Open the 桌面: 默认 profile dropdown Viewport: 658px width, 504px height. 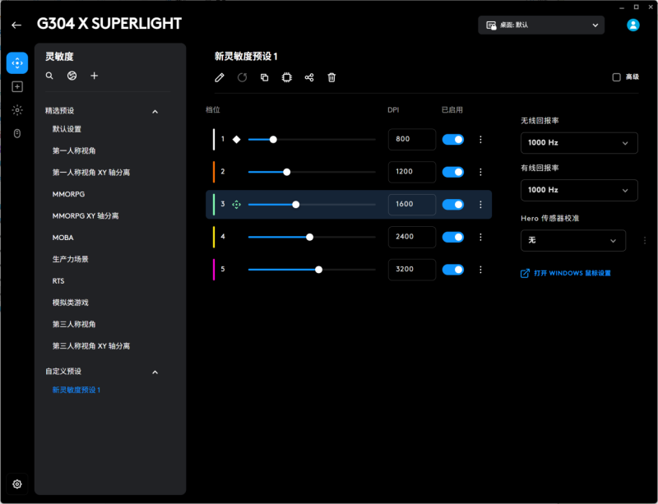541,25
